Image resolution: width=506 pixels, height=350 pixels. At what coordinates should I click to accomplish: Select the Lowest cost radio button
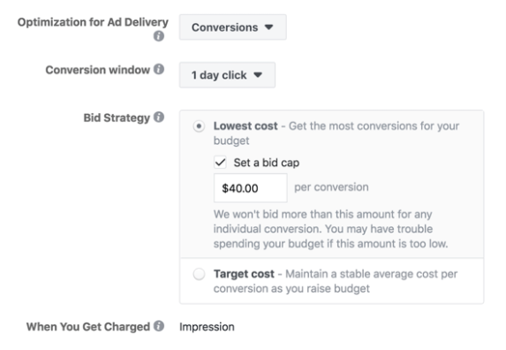(x=199, y=126)
